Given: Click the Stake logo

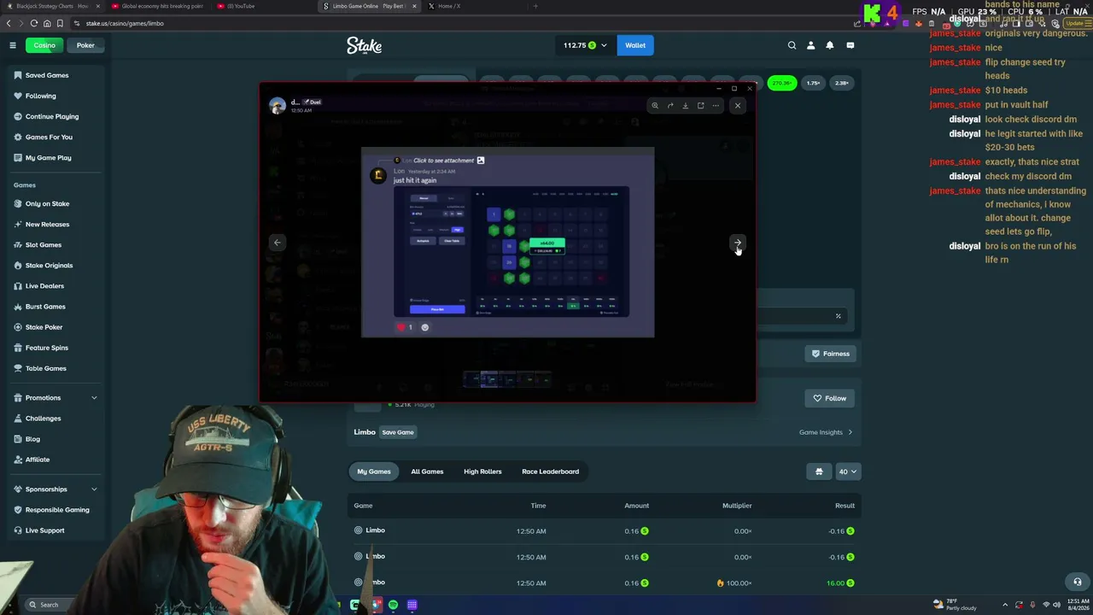Looking at the screenshot, I should point(364,45).
